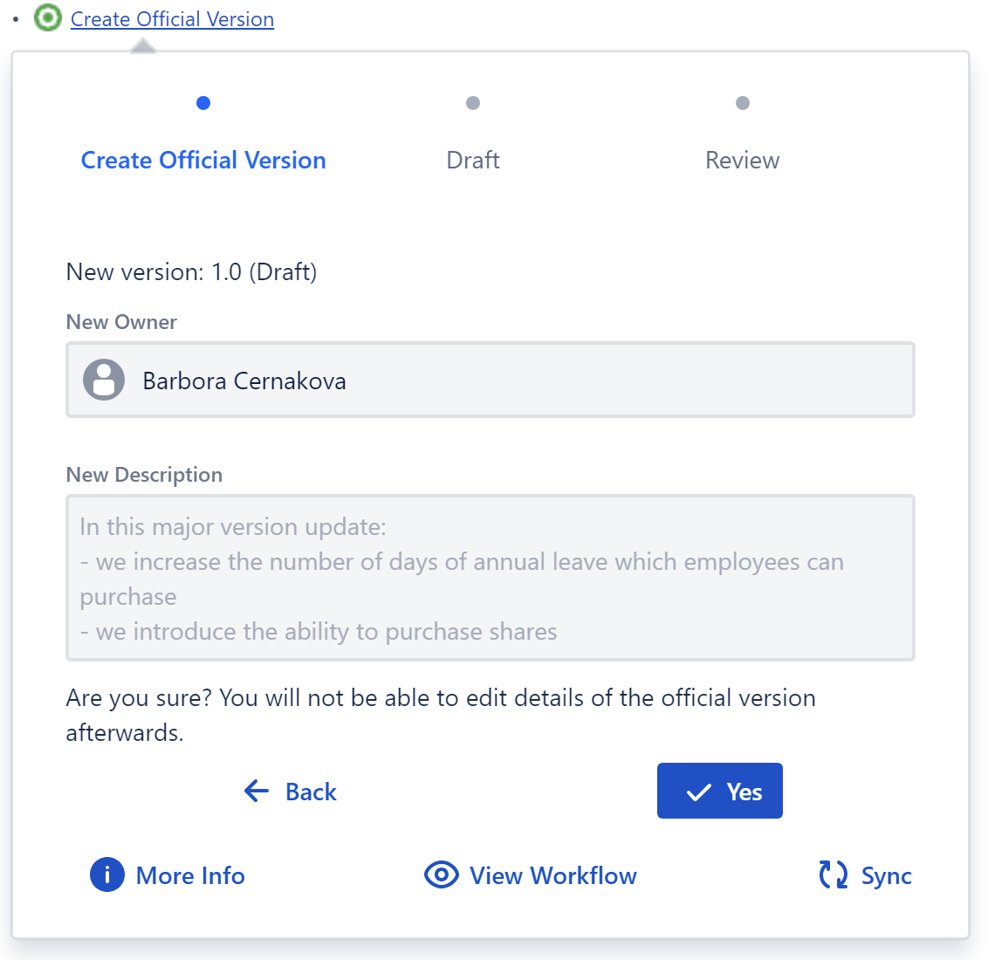Open the top Create Official Version link
This screenshot has height=960, width=988.
pyautogui.click(x=172, y=19)
